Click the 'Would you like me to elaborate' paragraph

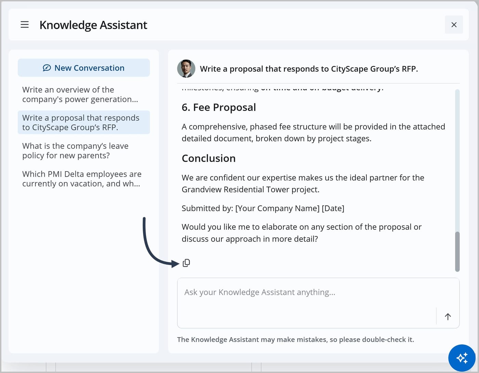(301, 233)
